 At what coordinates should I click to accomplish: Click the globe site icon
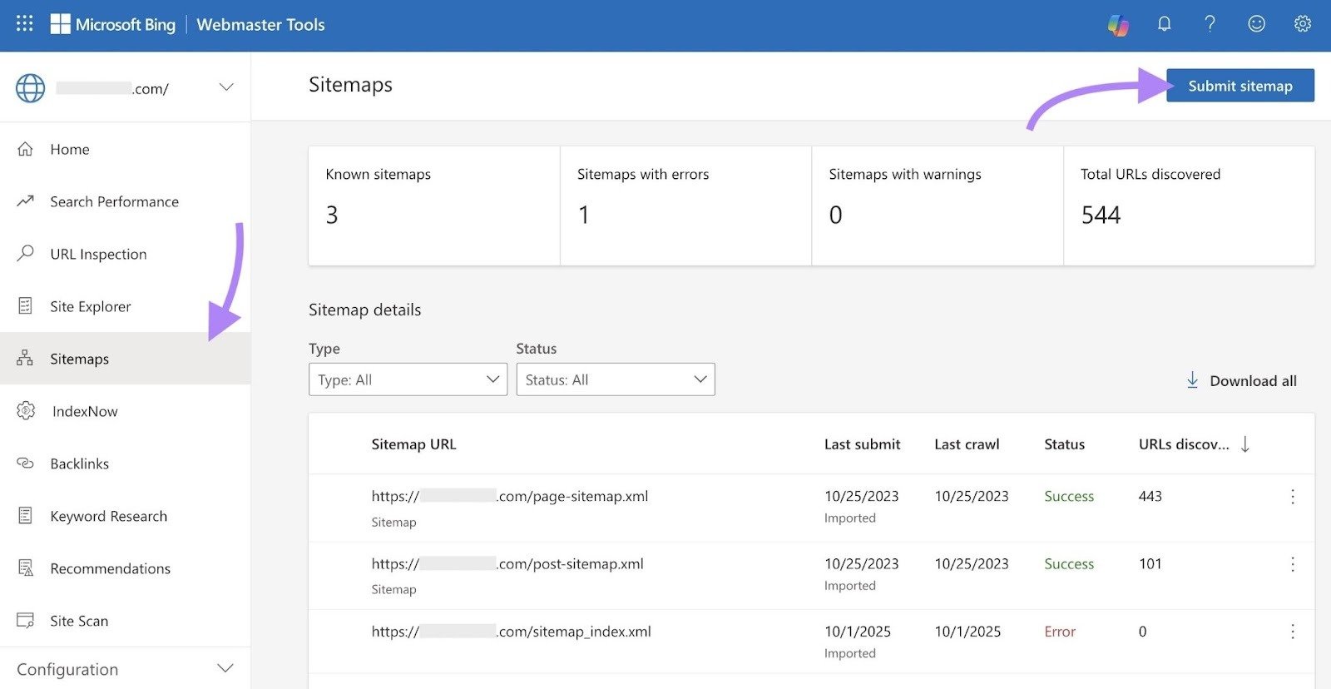30,87
